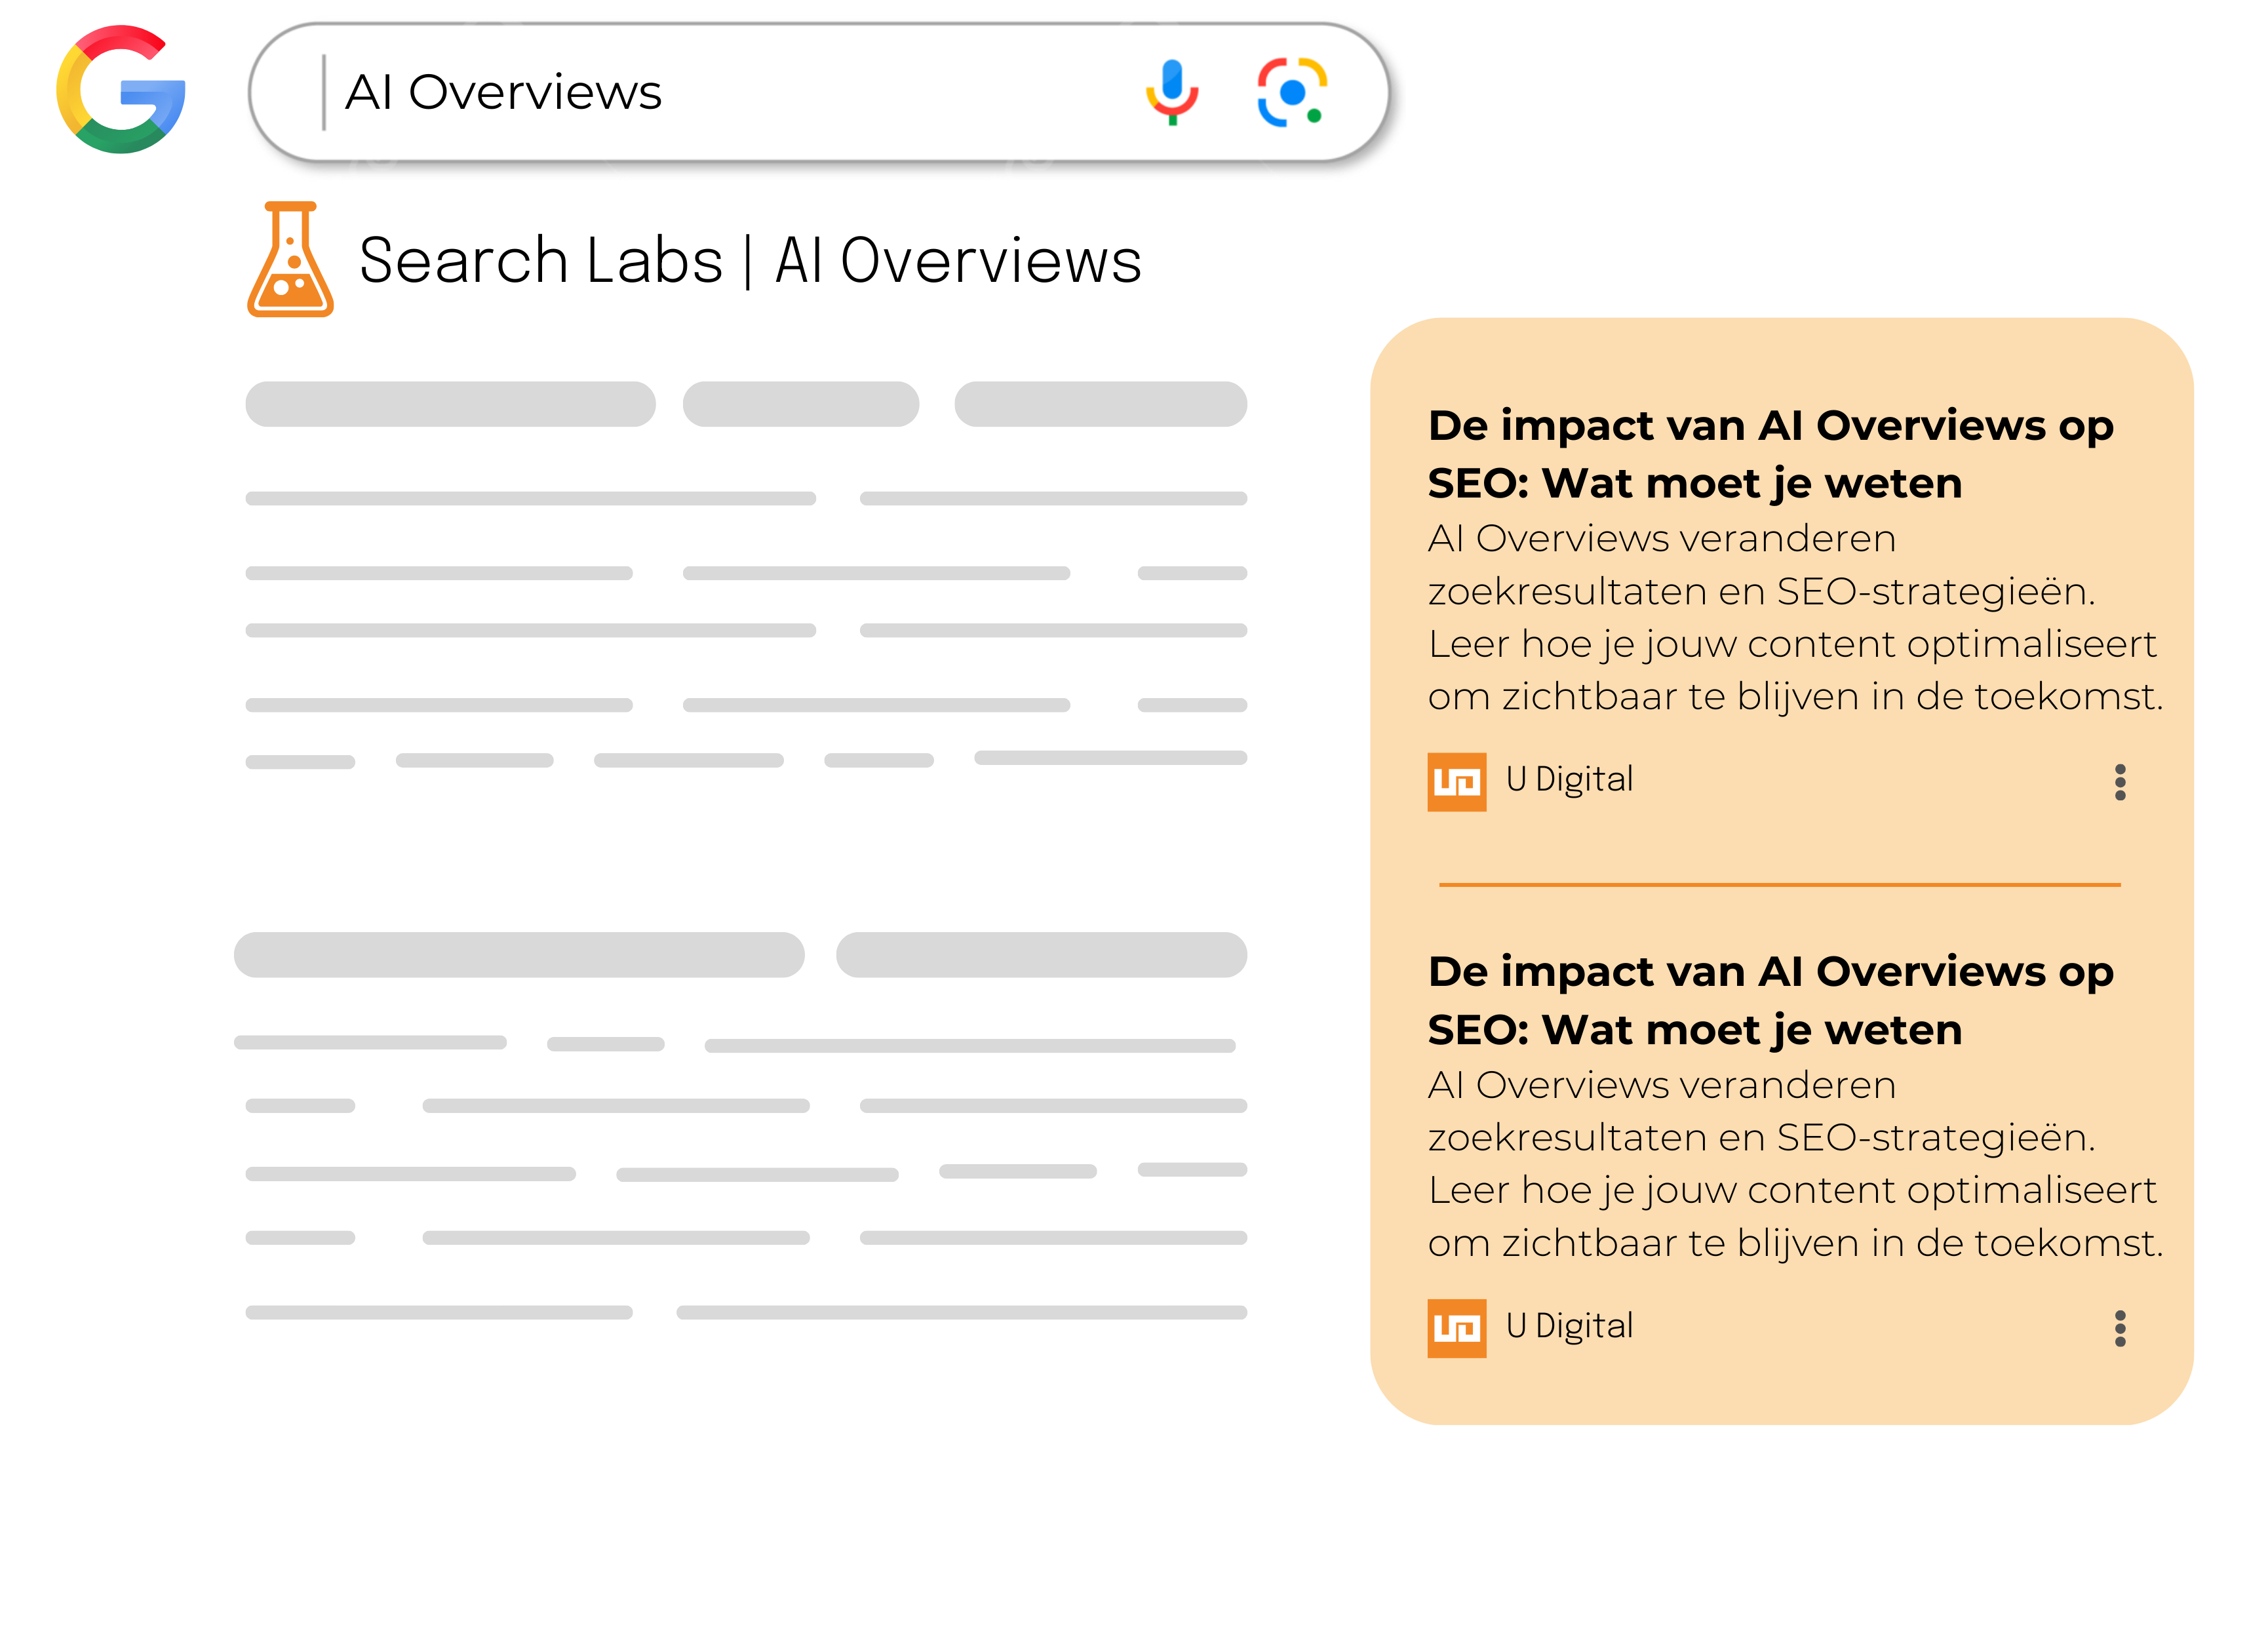
Task: Open second card's three-dot options menu
Action: (x=2119, y=1328)
